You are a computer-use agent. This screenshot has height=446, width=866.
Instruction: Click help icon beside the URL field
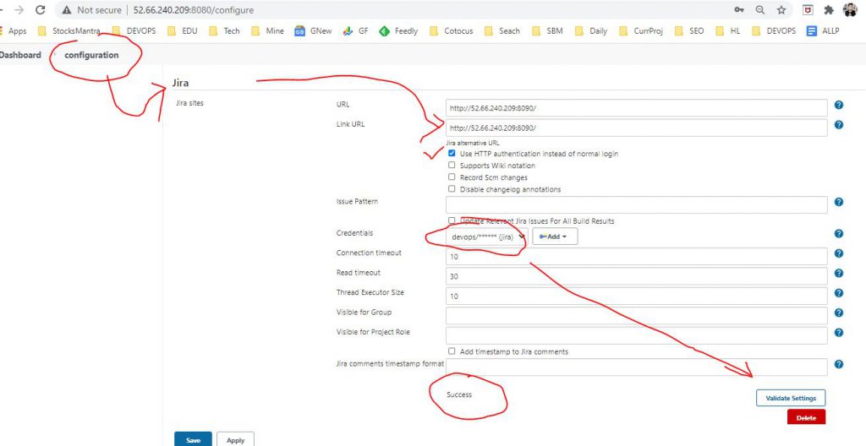(x=838, y=105)
